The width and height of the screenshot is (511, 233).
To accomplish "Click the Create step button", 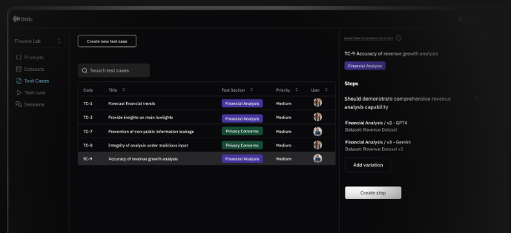I will tap(373, 193).
